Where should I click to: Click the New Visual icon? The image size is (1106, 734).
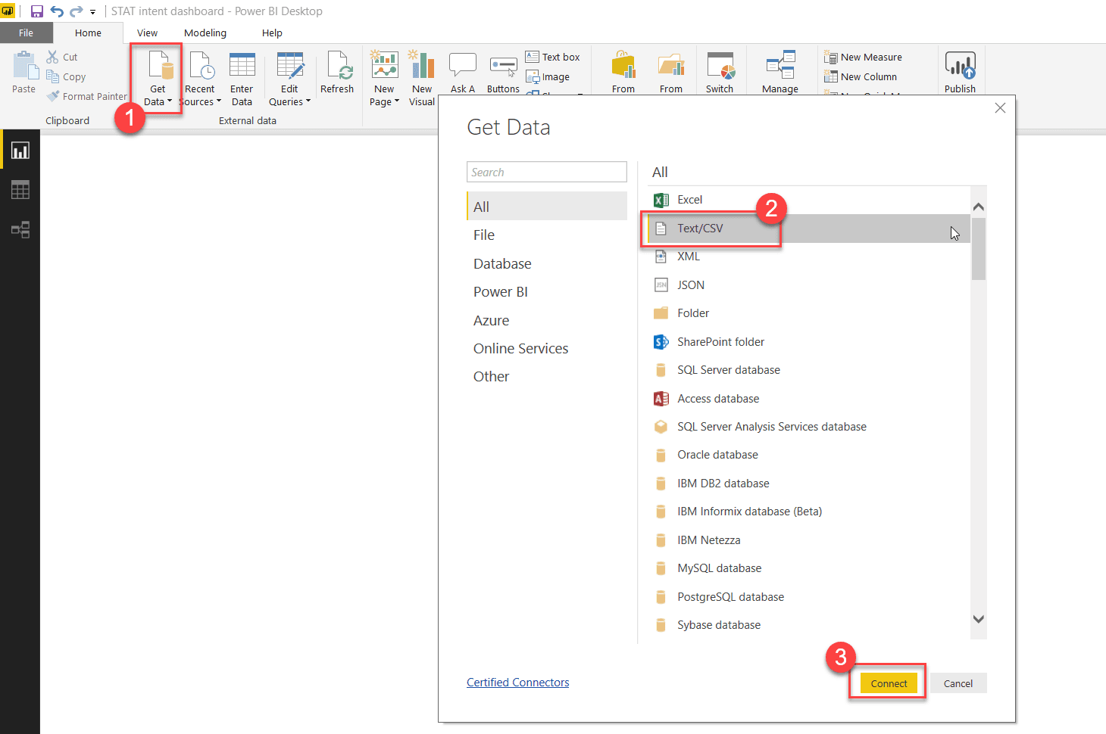point(422,72)
